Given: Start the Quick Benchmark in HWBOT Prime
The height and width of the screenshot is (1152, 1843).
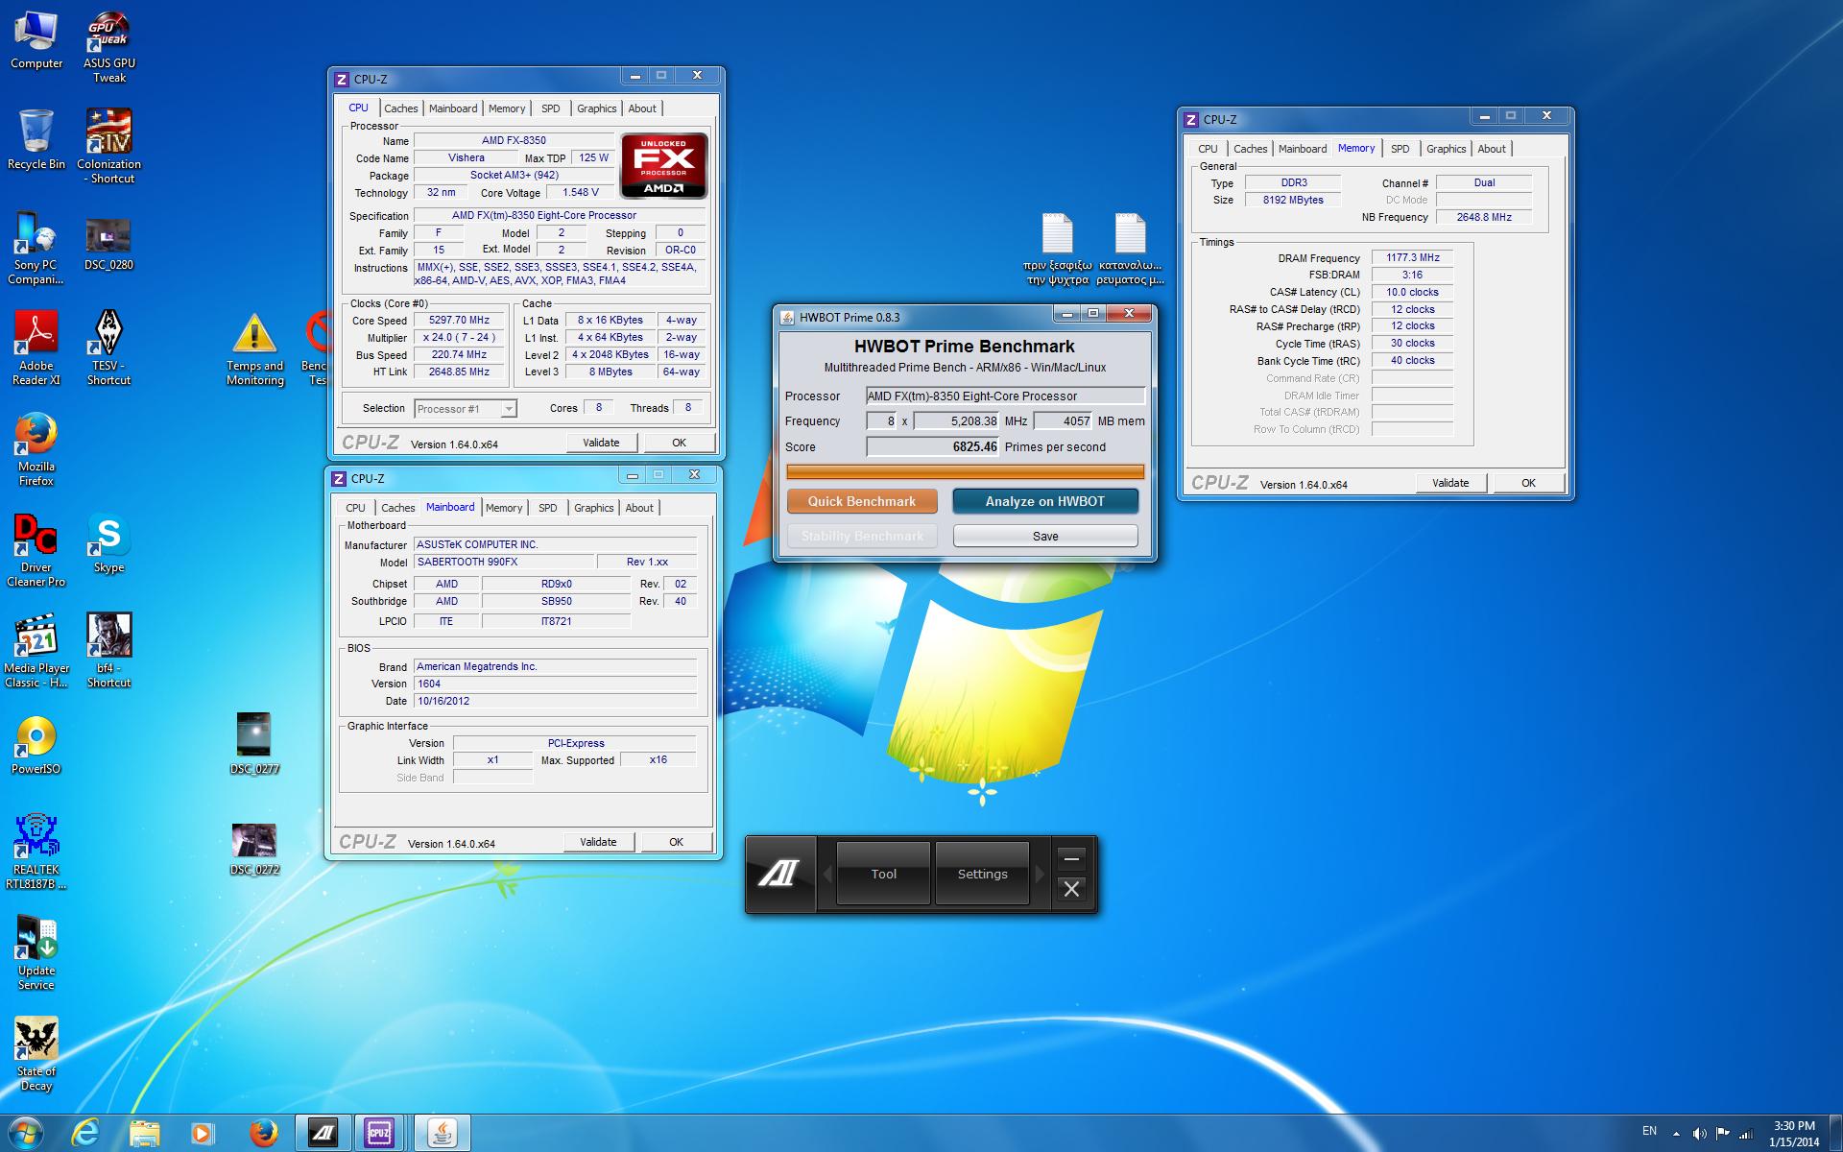Looking at the screenshot, I should click(861, 501).
